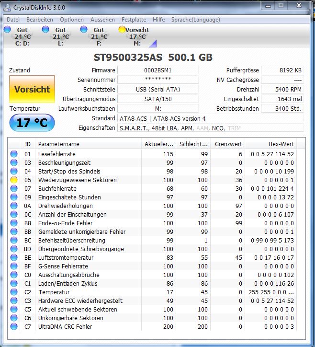315x347 pixels.
Task: Click the Firmware field 0002BSM1
Action: click(158, 70)
